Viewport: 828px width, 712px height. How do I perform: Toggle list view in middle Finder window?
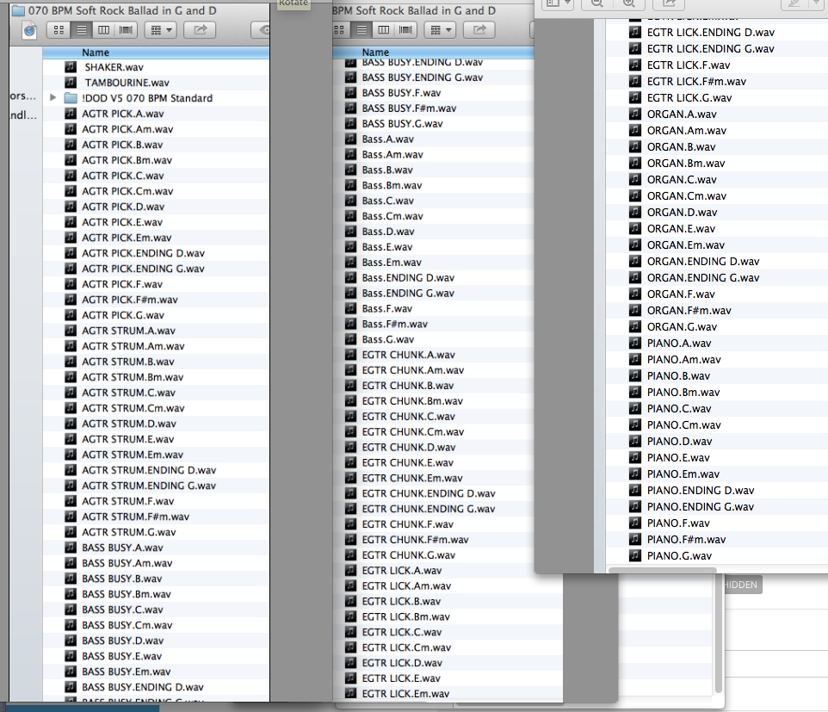[361, 29]
